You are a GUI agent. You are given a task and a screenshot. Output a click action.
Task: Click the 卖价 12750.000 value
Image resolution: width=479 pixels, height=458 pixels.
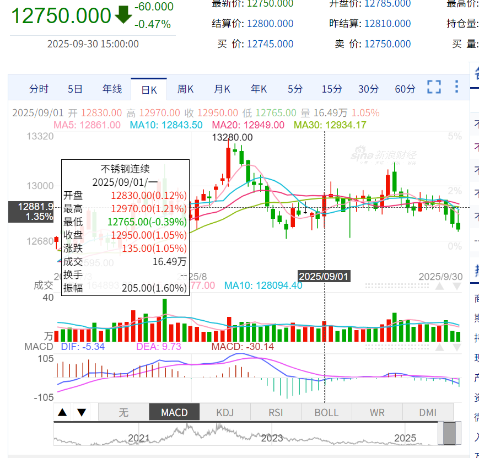(387, 44)
